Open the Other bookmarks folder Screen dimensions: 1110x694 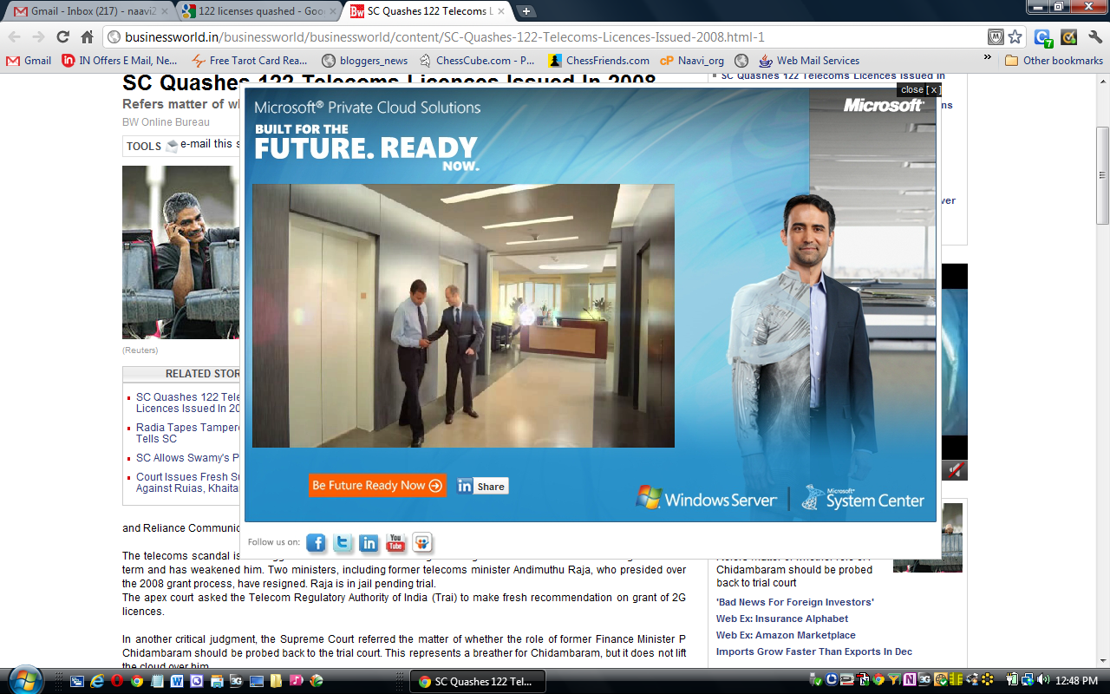(x=1054, y=61)
